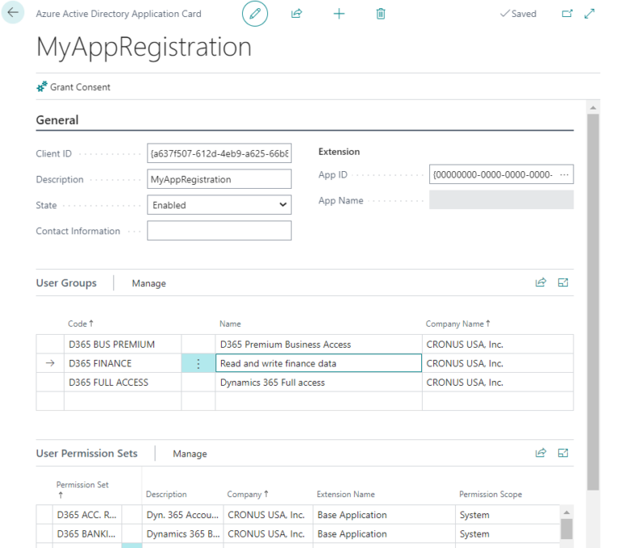
Task: Select the D365 FULL ACCESS cell
Action: point(122,383)
